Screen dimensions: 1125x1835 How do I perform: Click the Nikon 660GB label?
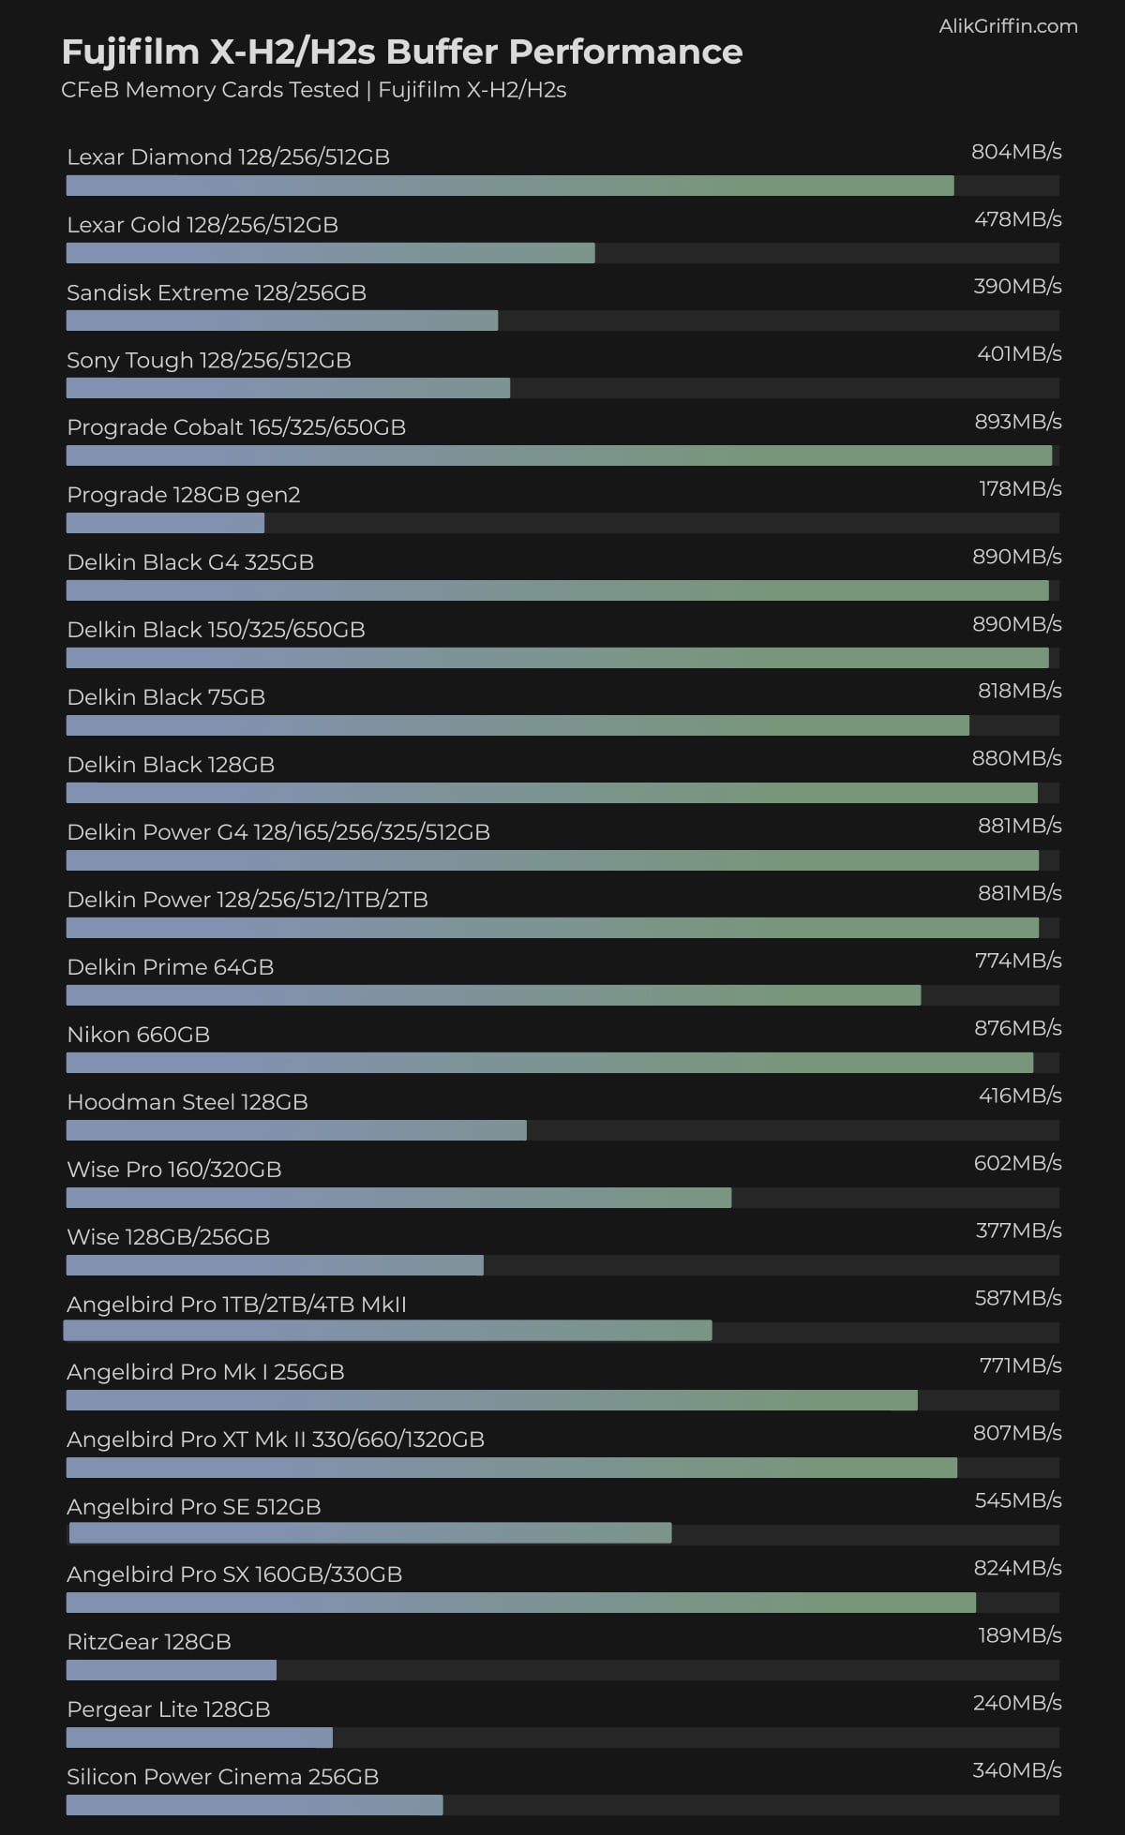click(x=138, y=1034)
